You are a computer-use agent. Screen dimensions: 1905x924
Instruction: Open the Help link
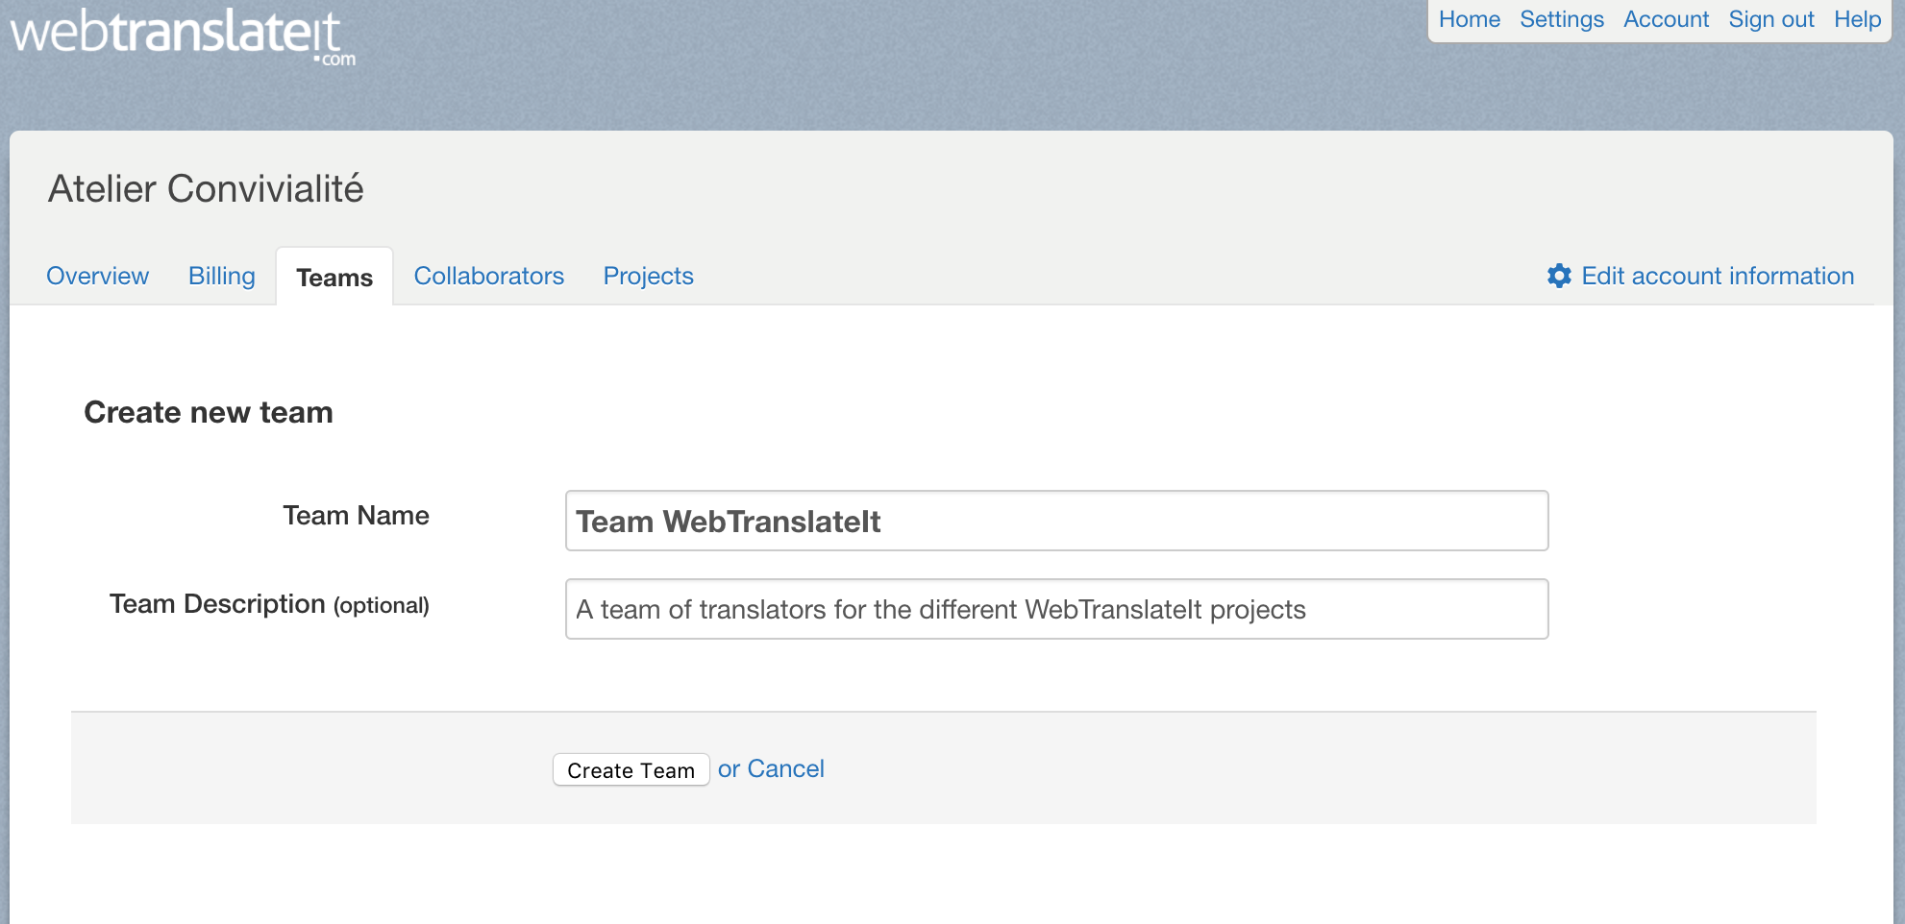click(x=1857, y=19)
